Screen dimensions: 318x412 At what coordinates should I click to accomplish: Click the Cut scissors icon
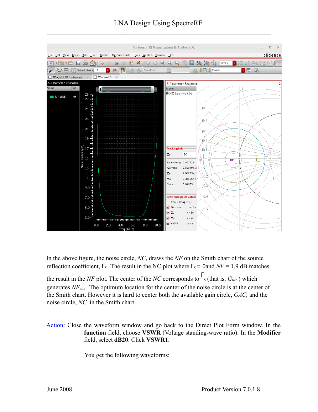[x=117, y=63]
